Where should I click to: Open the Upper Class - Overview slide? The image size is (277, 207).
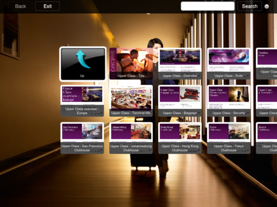coord(180,63)
